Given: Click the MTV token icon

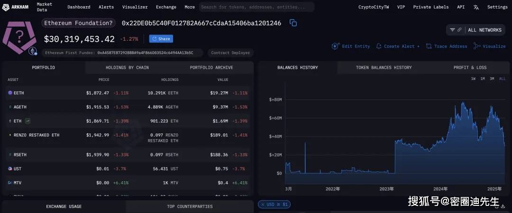Looking at the screenshot, I should tap(10, 183).
